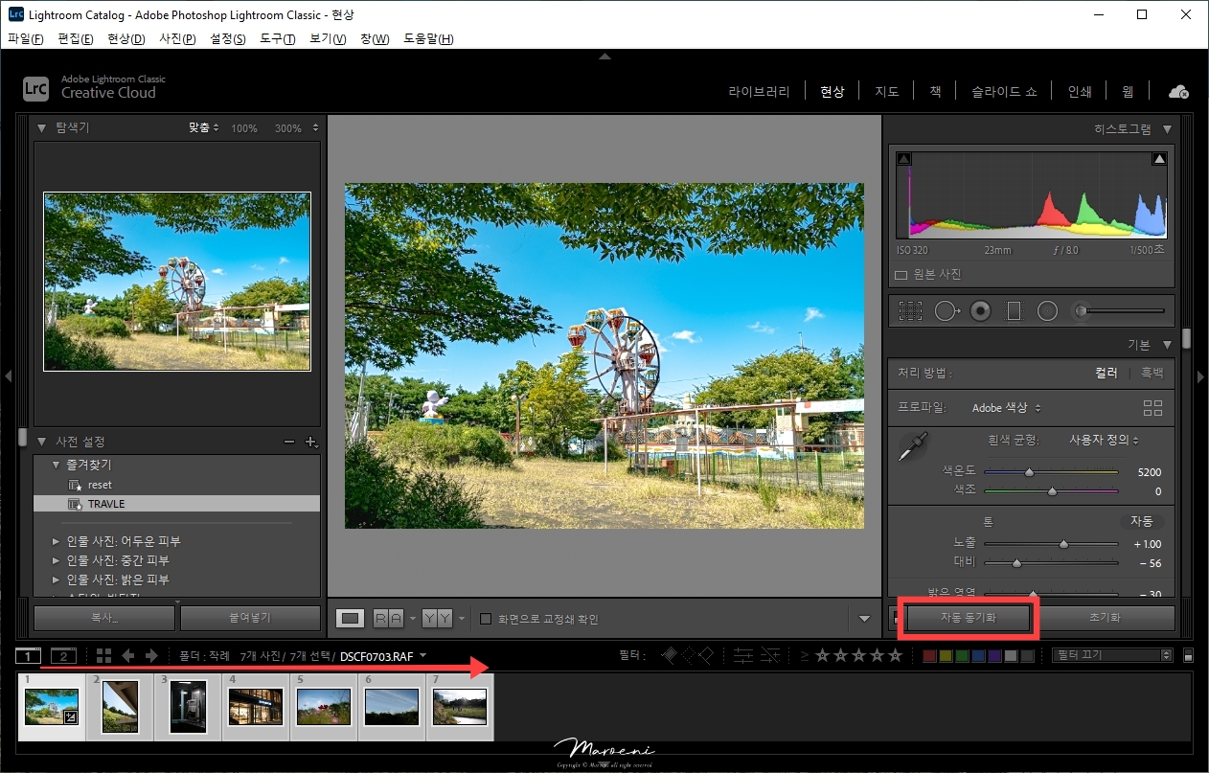Filter by edited status sliders icon
Image resolution: width=1209 pixels, height=773 pixels.
point(743,655)
